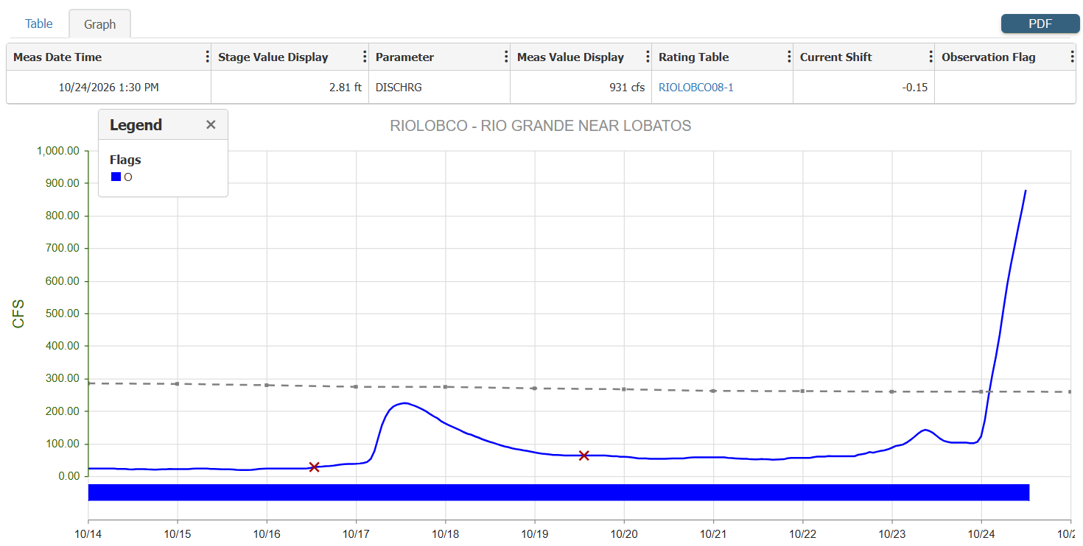
Task: Sort by Meas Value Display header
Action: coord(570,57)
